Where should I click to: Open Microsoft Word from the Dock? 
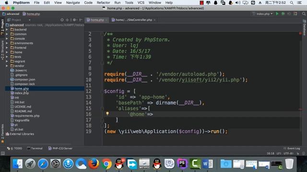pos(208,163)
